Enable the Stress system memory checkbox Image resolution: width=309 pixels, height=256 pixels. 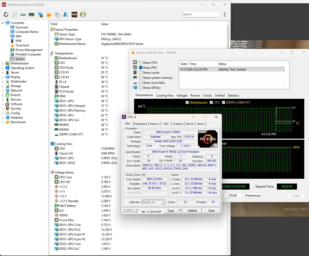pyautogui.click(x=141, y=78)
